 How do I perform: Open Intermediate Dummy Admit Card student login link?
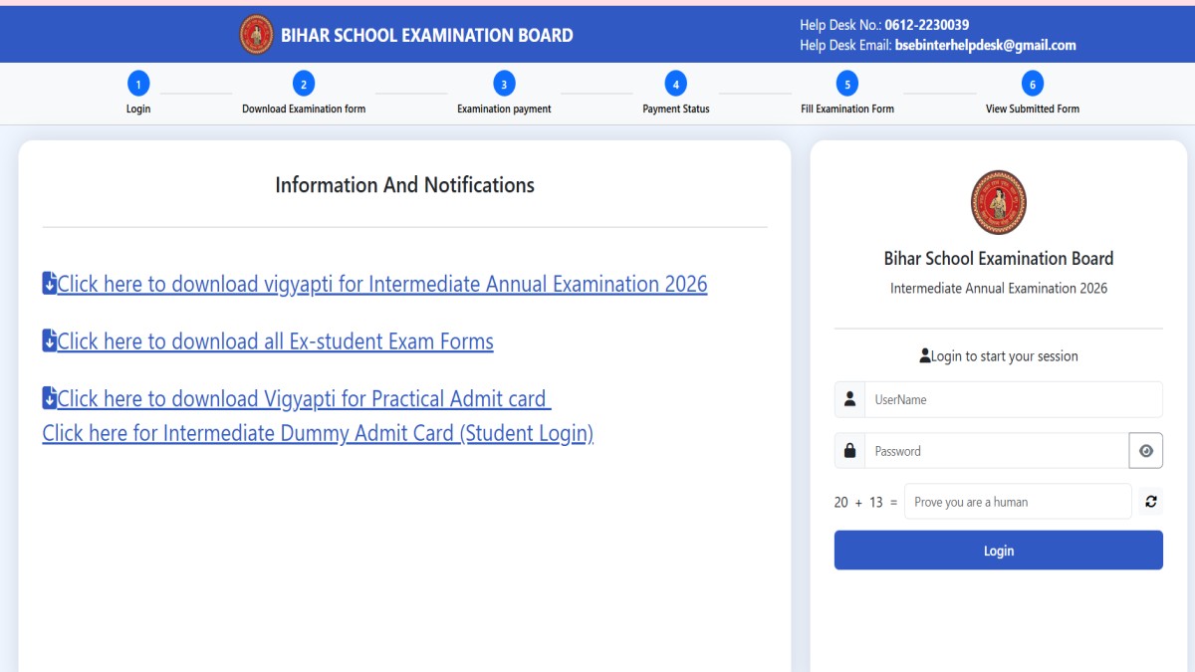click(x=318, y=434)
